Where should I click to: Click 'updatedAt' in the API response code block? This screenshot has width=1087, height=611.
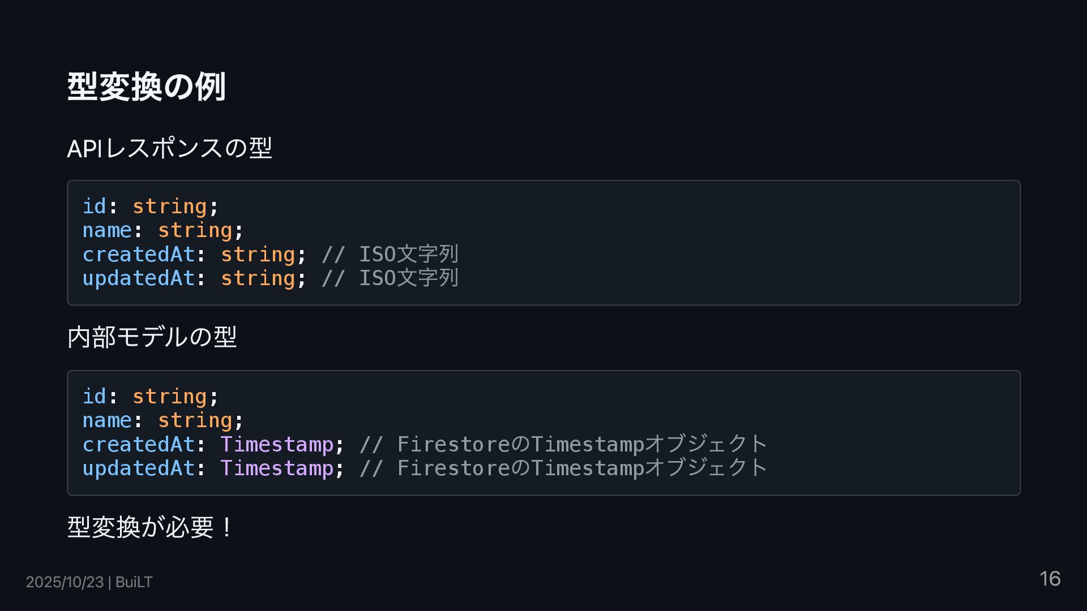(x=138, y=278)
